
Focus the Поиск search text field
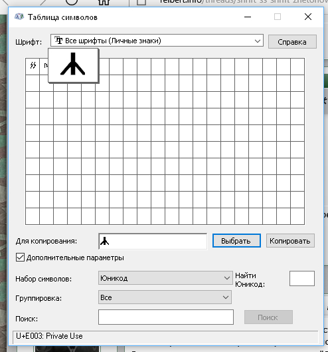tap(166, 317)
